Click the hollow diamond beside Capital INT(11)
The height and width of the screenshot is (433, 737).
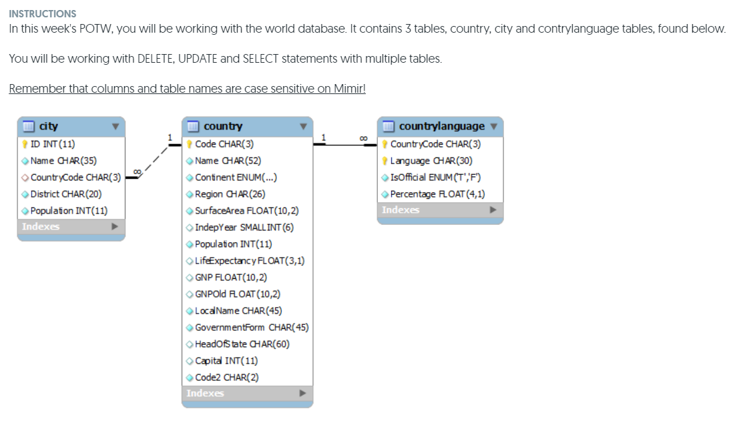[190, 361]
